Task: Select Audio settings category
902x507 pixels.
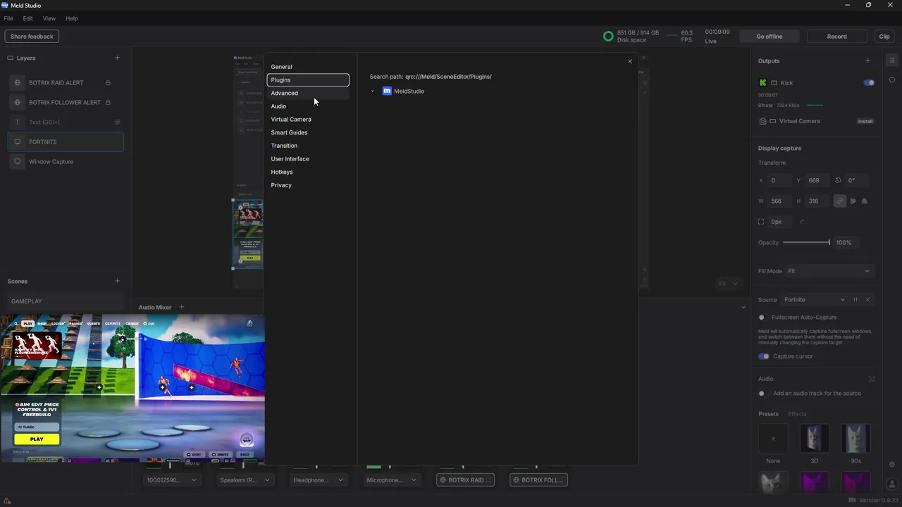Action: pyautogui.click(x=308, y=106)
